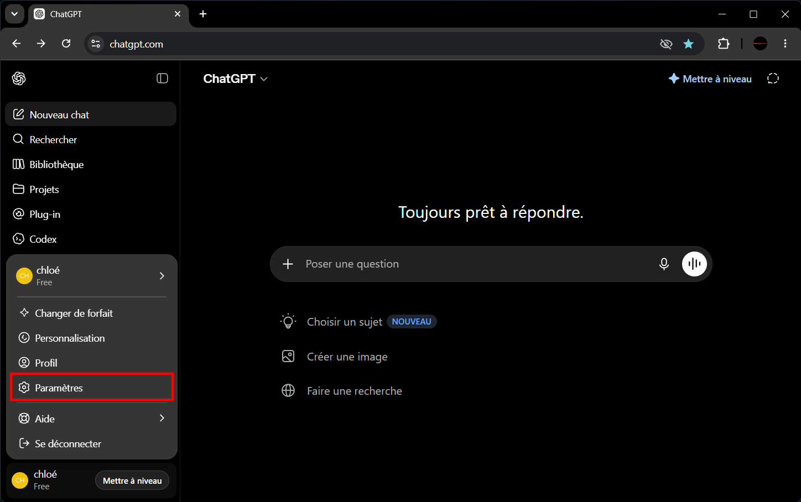Expand the chloé Free account submenu
The height and width of the screenshot is (502, 801).
(92, 276)
